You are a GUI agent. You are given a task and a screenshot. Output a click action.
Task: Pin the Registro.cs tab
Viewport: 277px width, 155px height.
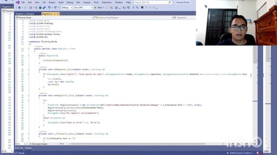(55, 14)
